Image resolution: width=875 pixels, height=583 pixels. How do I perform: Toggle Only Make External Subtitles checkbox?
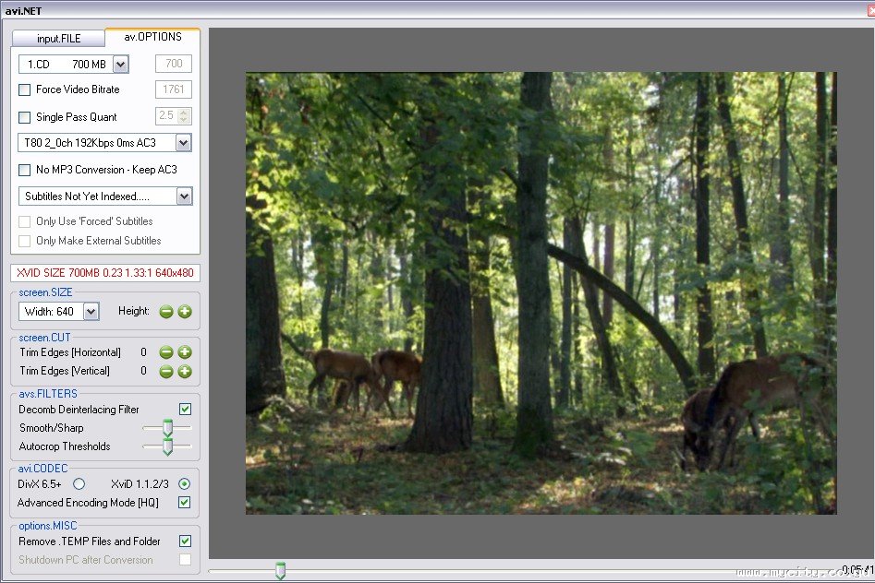pos(25,241)
